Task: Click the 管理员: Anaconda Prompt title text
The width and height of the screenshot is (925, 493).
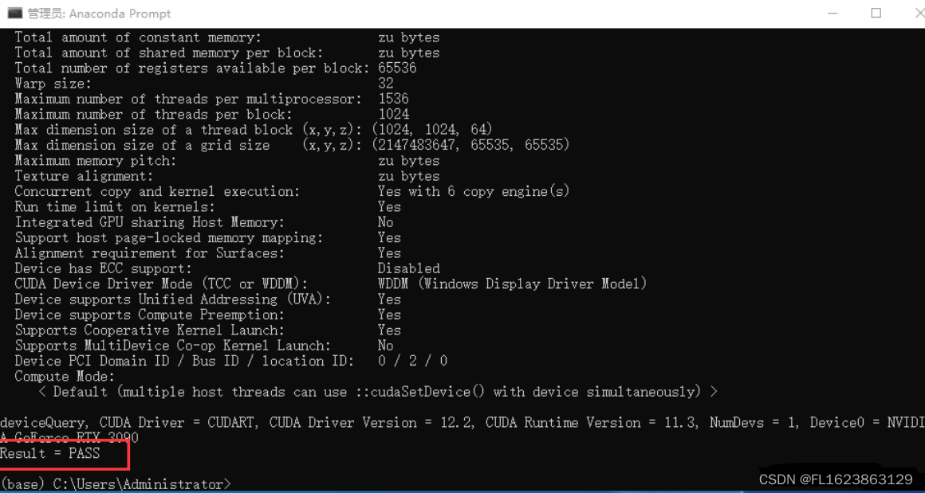Action: [x=100, y=13]
